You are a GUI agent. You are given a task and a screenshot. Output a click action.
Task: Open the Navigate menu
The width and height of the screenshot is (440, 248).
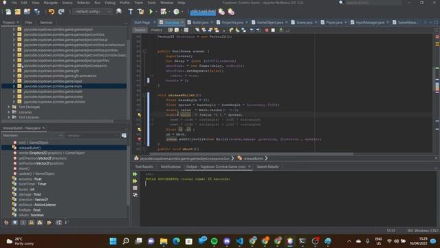click(x=50, y=3)
